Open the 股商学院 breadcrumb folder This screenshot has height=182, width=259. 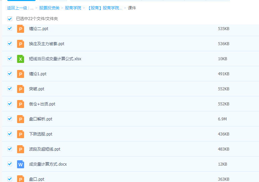coord(73,8)
